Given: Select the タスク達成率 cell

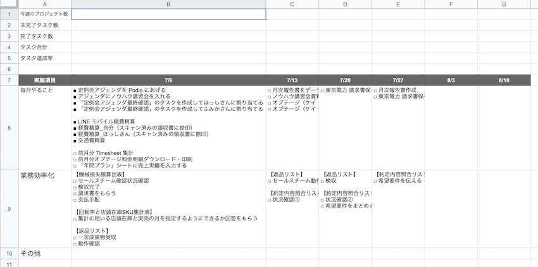Looking at the screenshot, I should 44,58.
